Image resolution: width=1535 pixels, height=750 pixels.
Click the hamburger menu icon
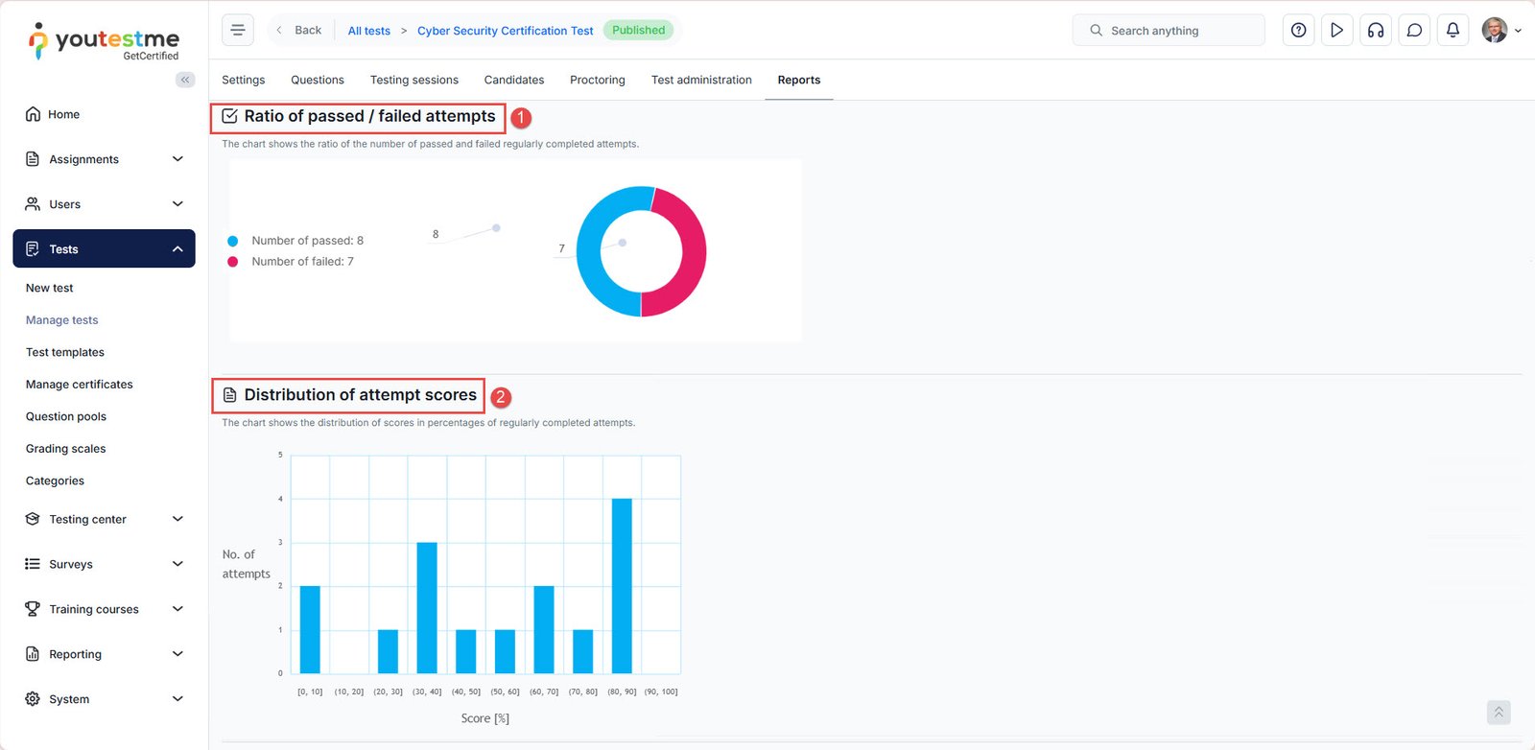[x=238, y=30]
